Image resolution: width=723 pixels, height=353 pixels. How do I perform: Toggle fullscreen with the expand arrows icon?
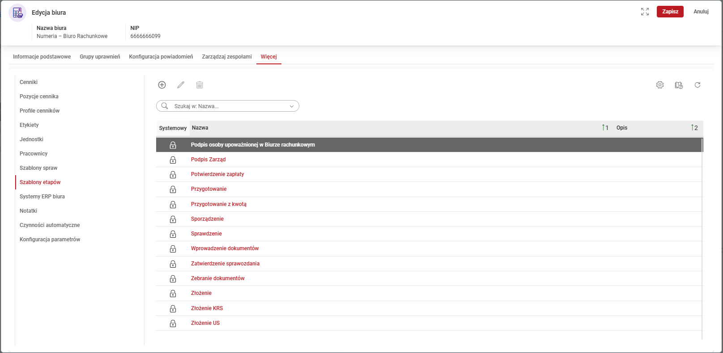click(x=645, y=12)
